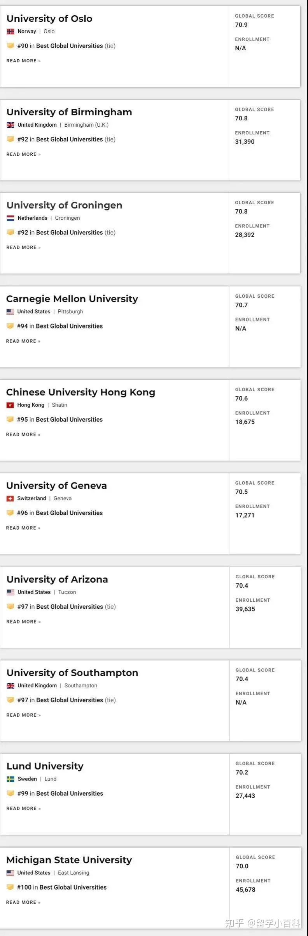Open Michigan State University title link
This screenshot has height=936, width=308.
[69, 860]
